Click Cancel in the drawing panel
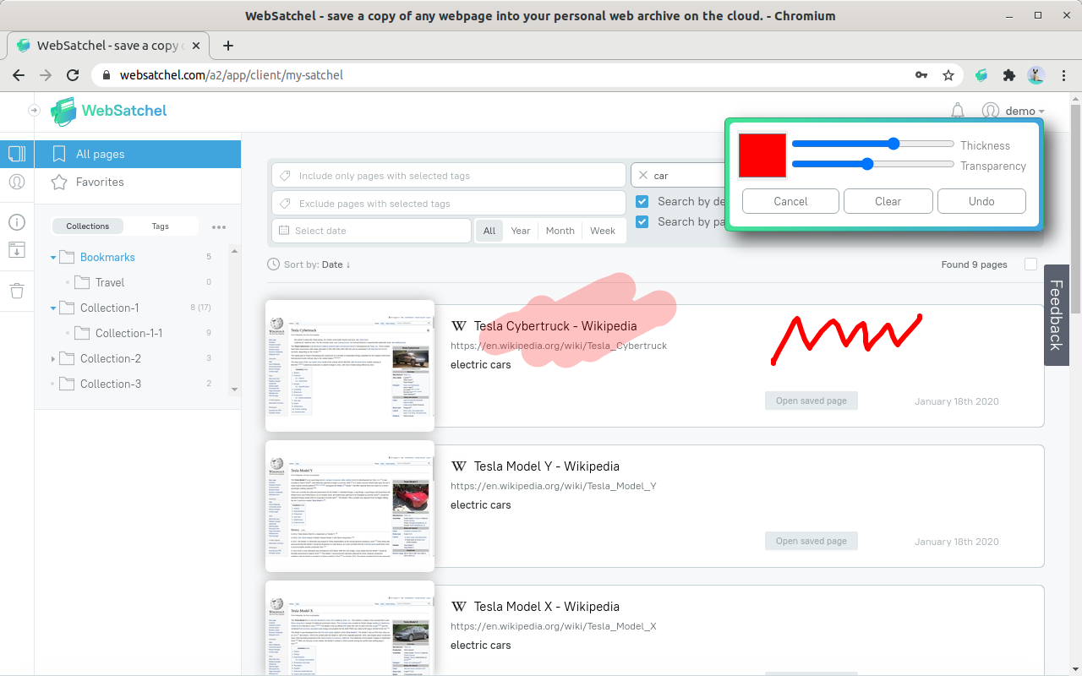The height and width of the screenshot is (676, 1082). click(790, 201)
